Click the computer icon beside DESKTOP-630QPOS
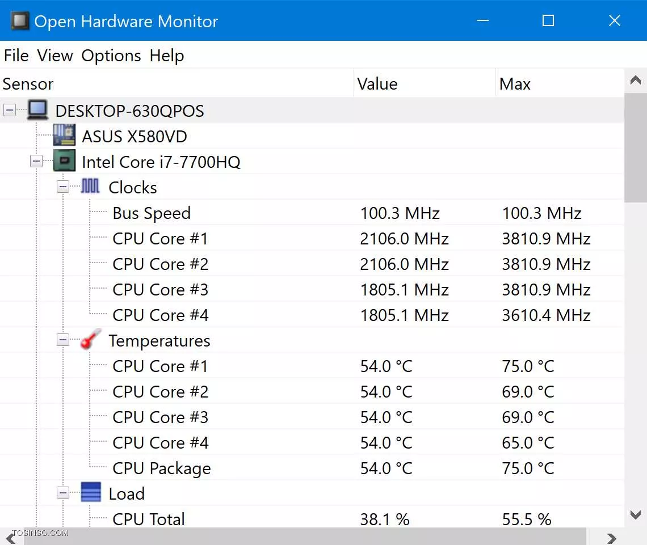The image size is (647, 545). coord(37,109)
